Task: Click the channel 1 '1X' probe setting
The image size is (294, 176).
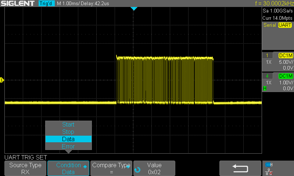Action: click(269, 62)
